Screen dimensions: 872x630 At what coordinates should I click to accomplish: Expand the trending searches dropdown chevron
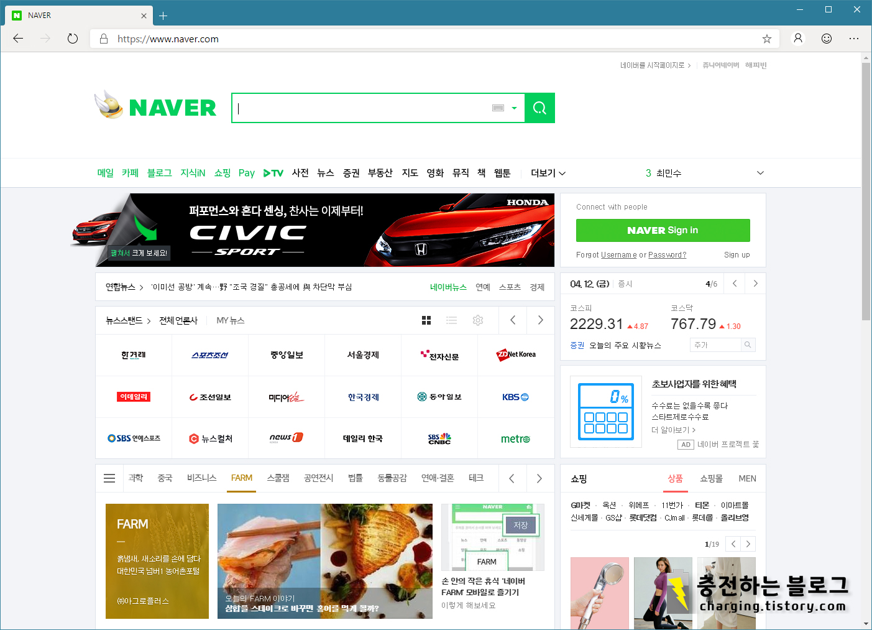pyautogui.click(x=760, y=173)
